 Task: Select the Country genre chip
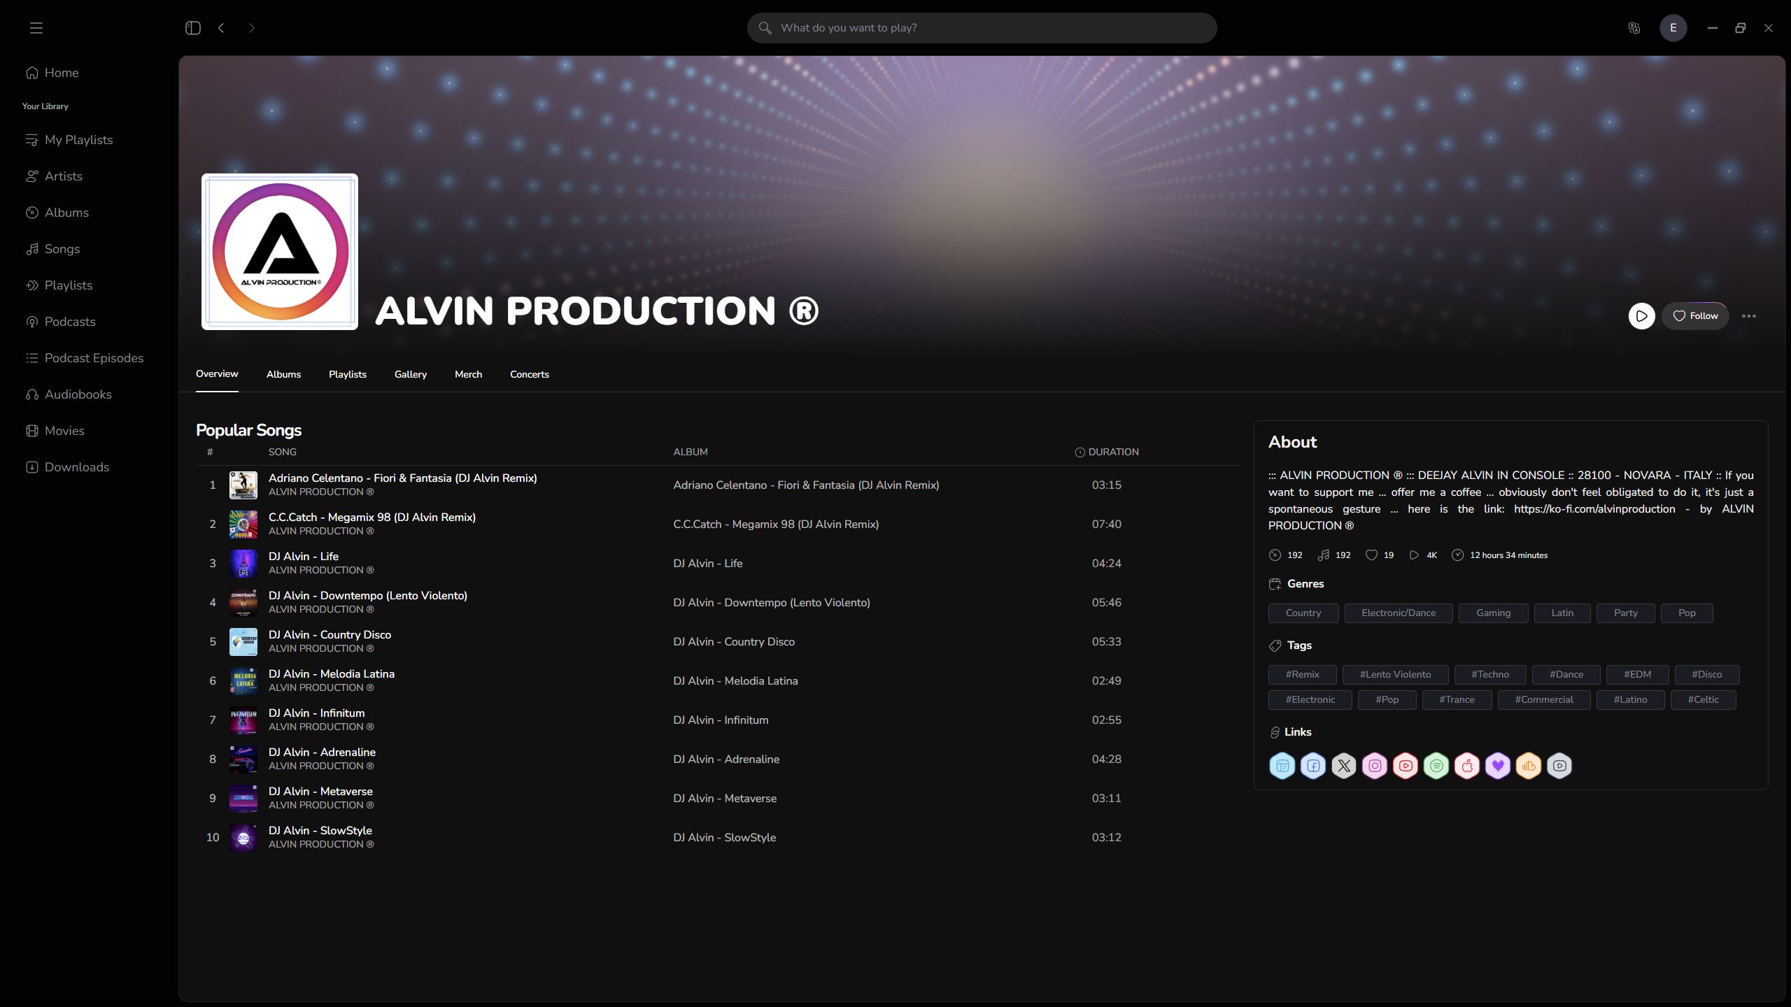tap(1303, 613)
